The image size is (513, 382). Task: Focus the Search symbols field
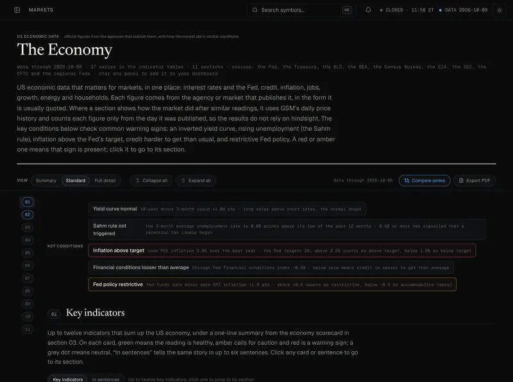[x=301, y=10]
